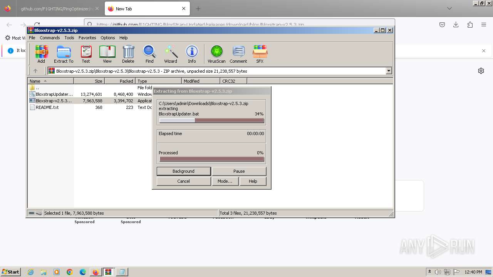Select the parent folder '..' row
Viewport: 493px width, 277px height.
click(x=91, y=88)
